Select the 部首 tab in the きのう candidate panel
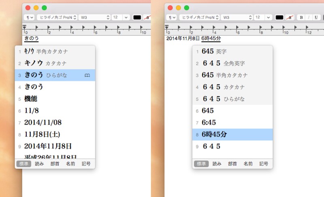Image resolution: width=324 pixels, height=197 pixels. [55, 164]
